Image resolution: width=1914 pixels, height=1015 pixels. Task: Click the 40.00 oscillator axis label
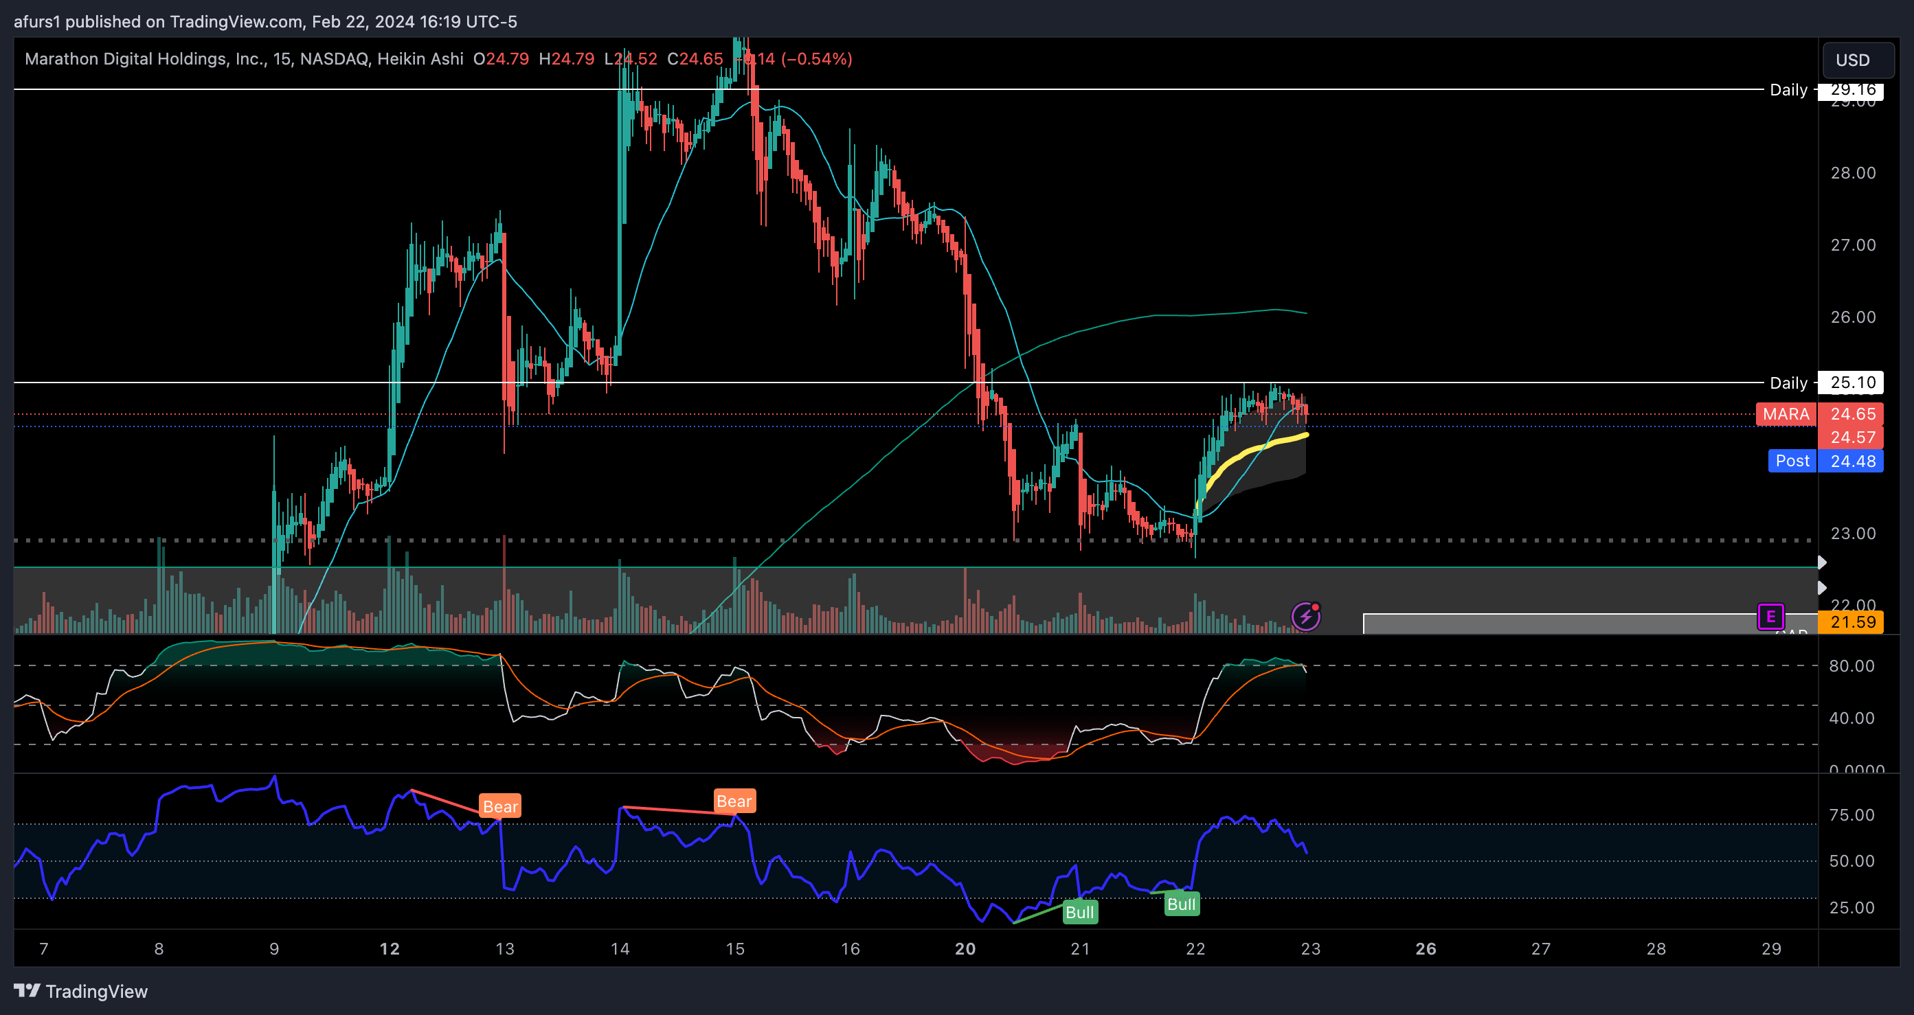1851,718
